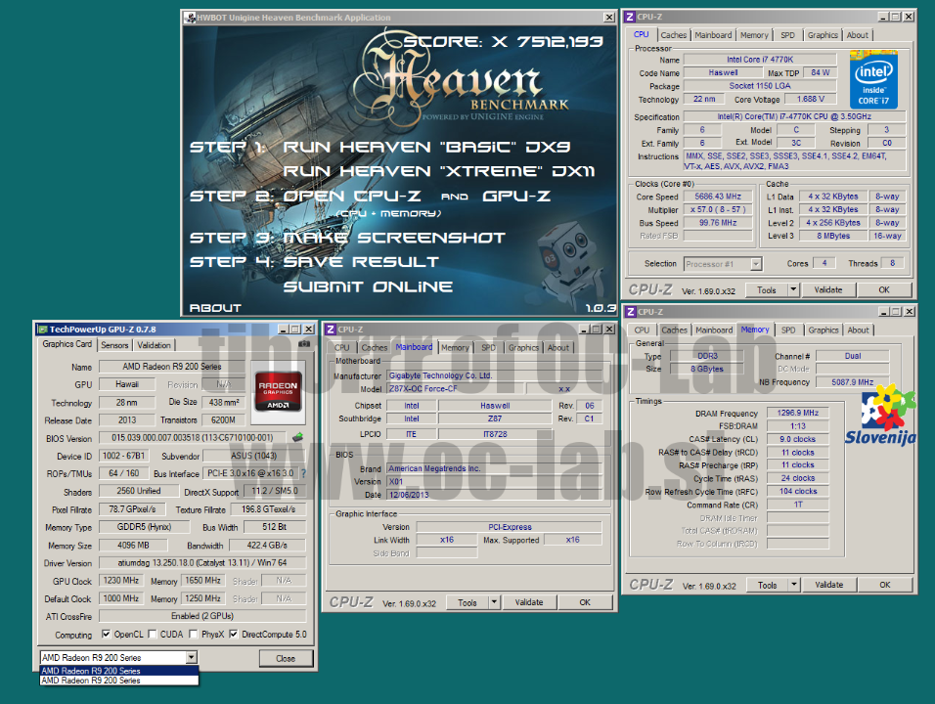Open Memory tab in CPU-Z Mainboard window
935x704 pixels.
click(x=455, y=347)
